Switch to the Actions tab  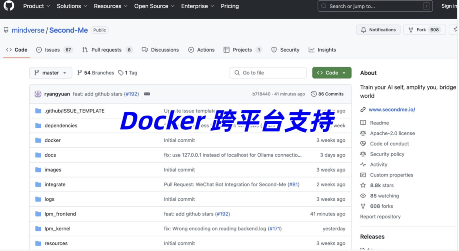[x=201, y=50]
